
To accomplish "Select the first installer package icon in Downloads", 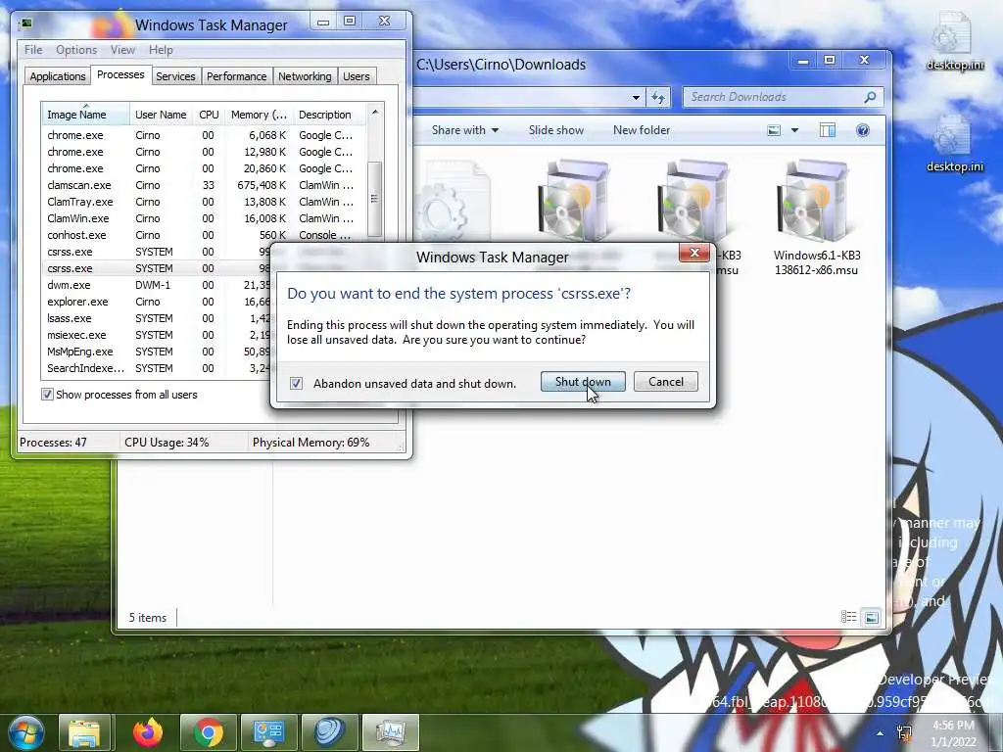I will click(574, 200).
